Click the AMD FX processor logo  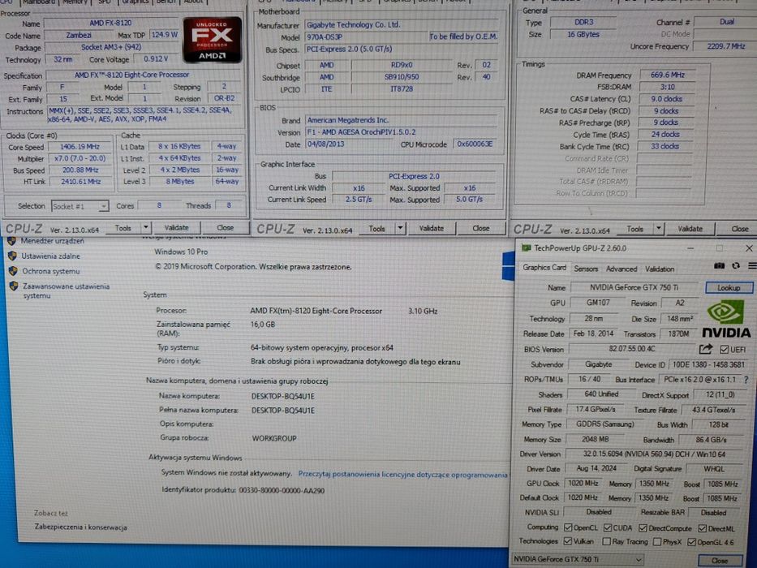pos(213,40)
